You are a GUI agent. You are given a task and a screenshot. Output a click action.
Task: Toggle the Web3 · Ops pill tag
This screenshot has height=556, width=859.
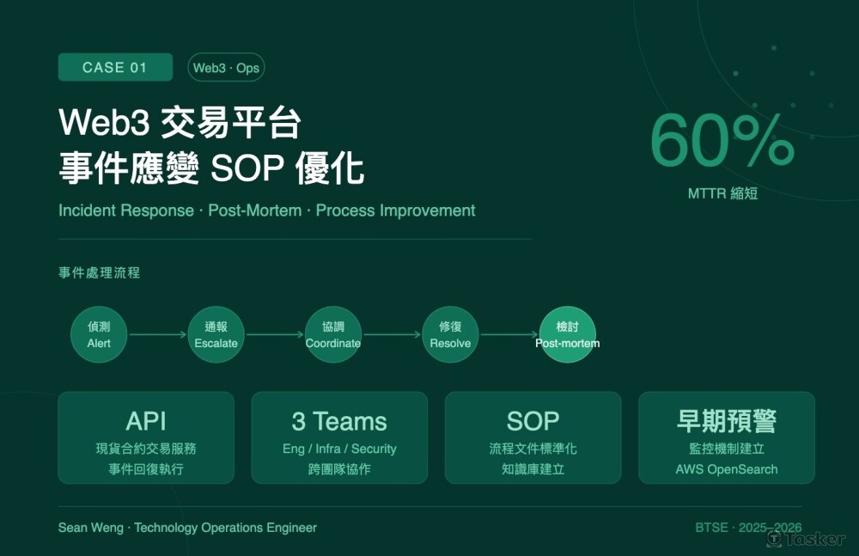226,67
